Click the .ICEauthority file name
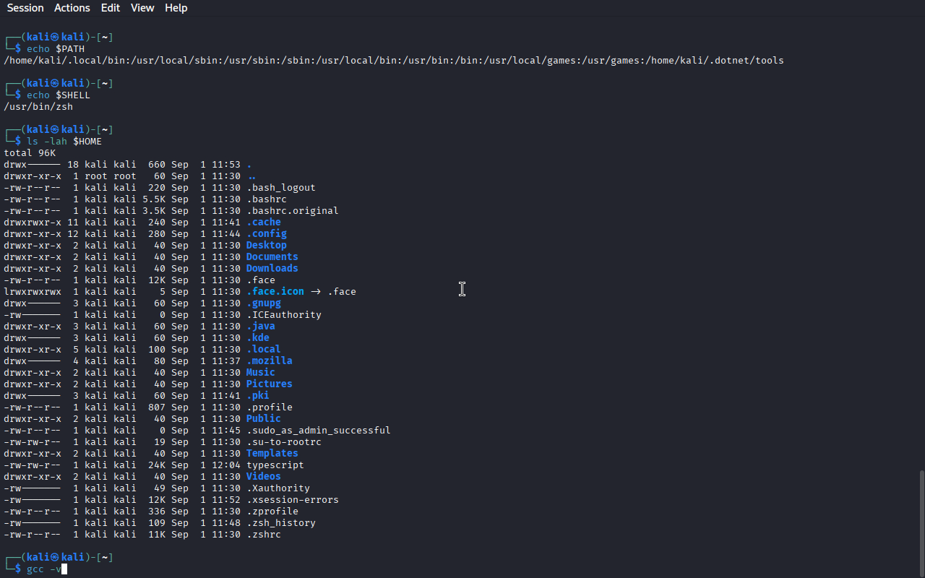This screenshot has width=925, height=578. (x=284, y=315)
